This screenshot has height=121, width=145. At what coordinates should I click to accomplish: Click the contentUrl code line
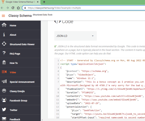105,96
